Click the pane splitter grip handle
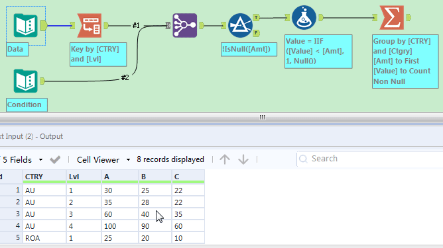The height and width of the screenshot is (248, 443). click(x=262, y=117)
